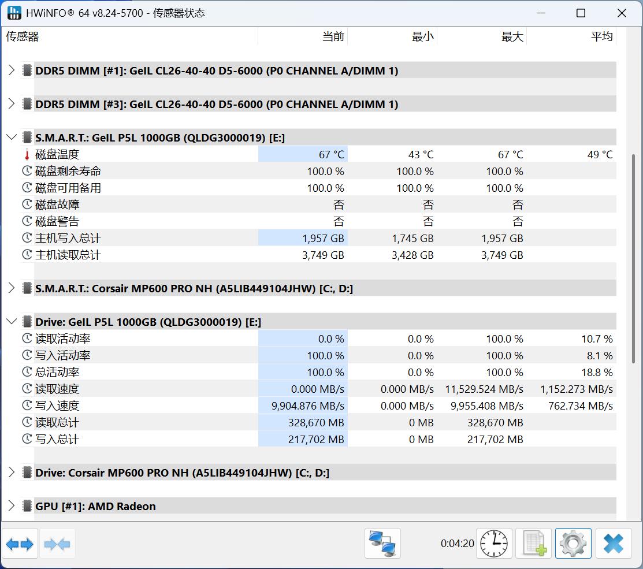
Task: Expand the DDR5 DIMM [#1] sensor group
Action: click(x=12, y=70)
